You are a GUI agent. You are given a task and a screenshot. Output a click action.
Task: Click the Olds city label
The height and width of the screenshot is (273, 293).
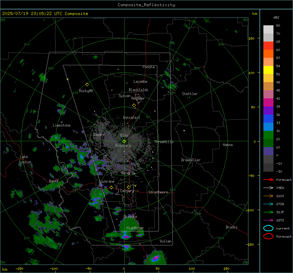124,135
